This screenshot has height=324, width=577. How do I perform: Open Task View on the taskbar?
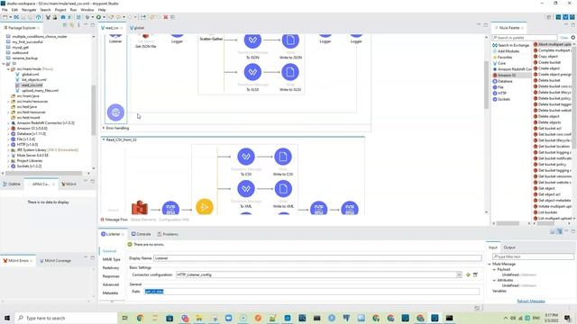pyautogui.click(x=124, y=318)
